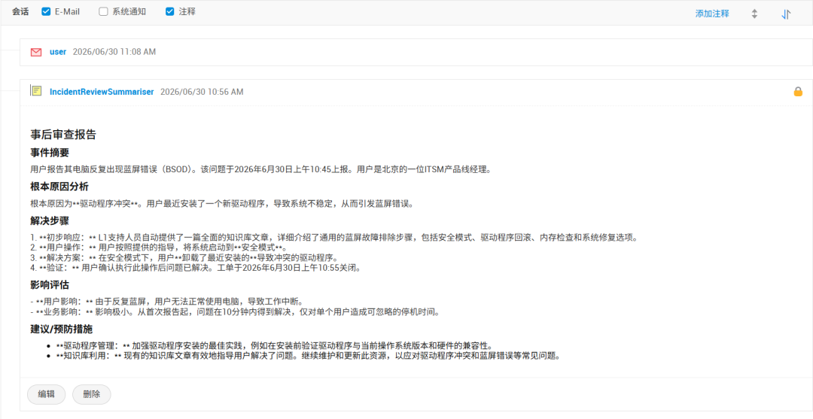This screenshot has width=813, height=419.
Task: Click the timestamp 2026/06/30 10:56 AM
Action: pos(202,92)
